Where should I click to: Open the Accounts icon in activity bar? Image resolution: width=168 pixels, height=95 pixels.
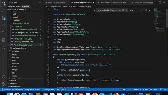3,77
